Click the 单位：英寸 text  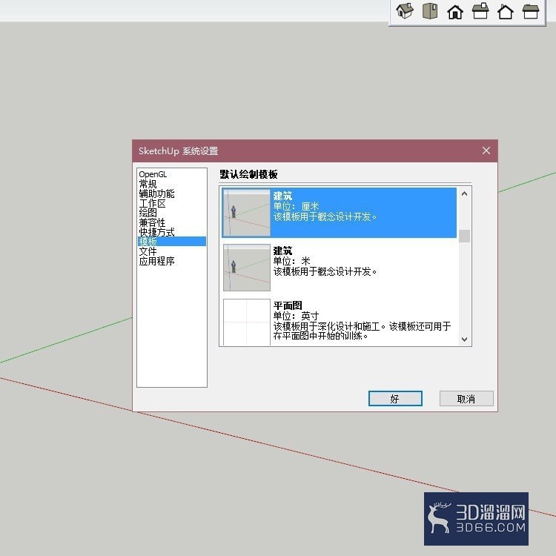[296, 316]
